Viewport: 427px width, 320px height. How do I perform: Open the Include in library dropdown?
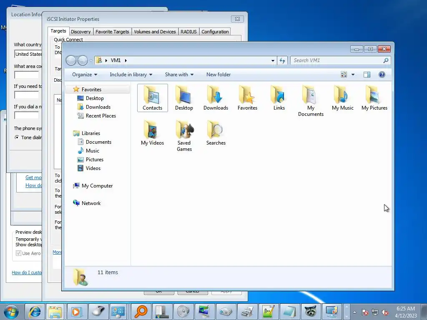click(x=131, y=75)
